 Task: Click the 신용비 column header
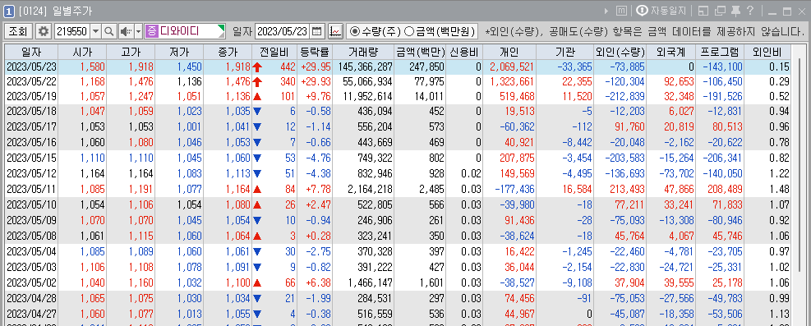[x=464, y=53]
